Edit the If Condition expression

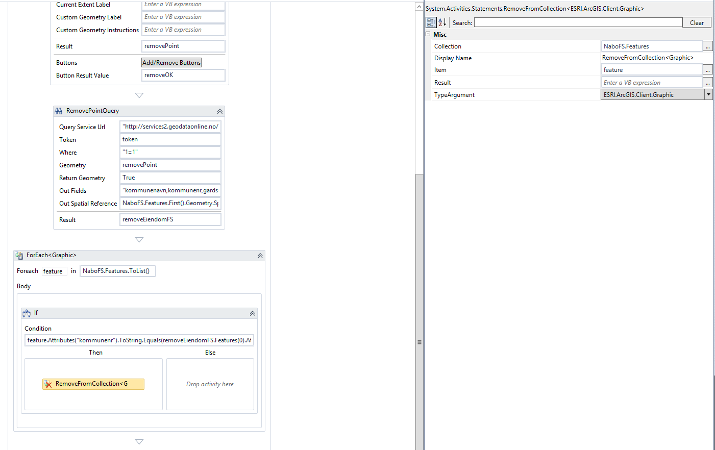coord(139,340)
